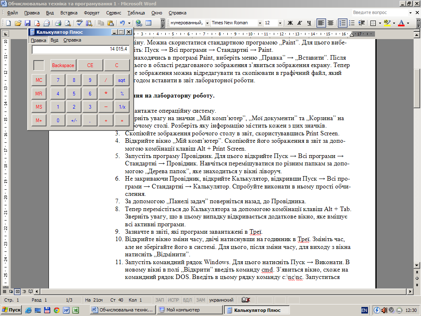Open Reading Layout view at bottom
The height and width of the screenshot is (316, 421).
[x=30, y=291]
